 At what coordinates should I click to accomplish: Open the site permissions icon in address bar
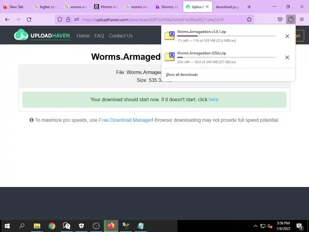coord(77,19)
